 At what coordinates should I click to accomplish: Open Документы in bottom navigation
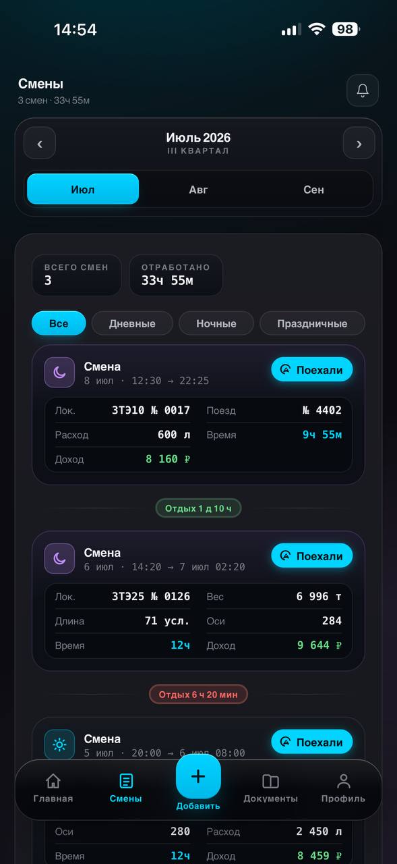[270, 788]
